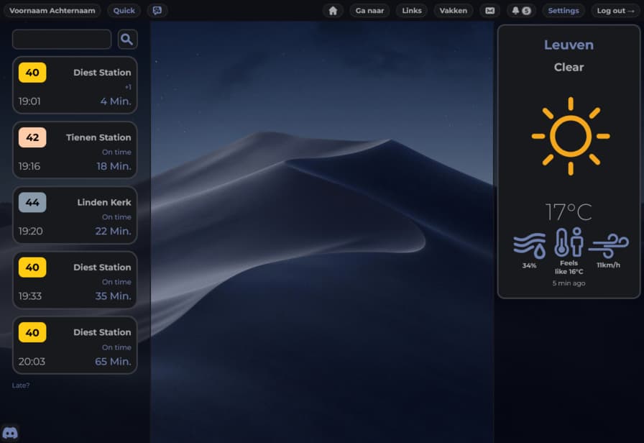Click the chat bubble icon beside Quick

coord(157,11)
